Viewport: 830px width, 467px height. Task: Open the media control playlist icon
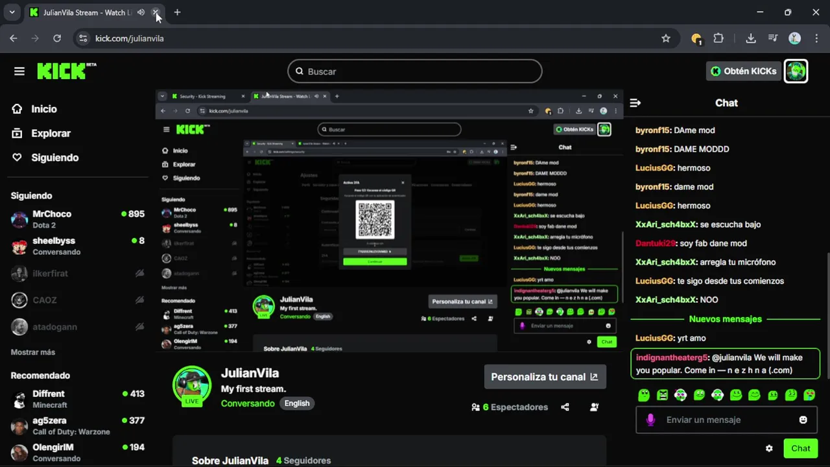[772, 38]
